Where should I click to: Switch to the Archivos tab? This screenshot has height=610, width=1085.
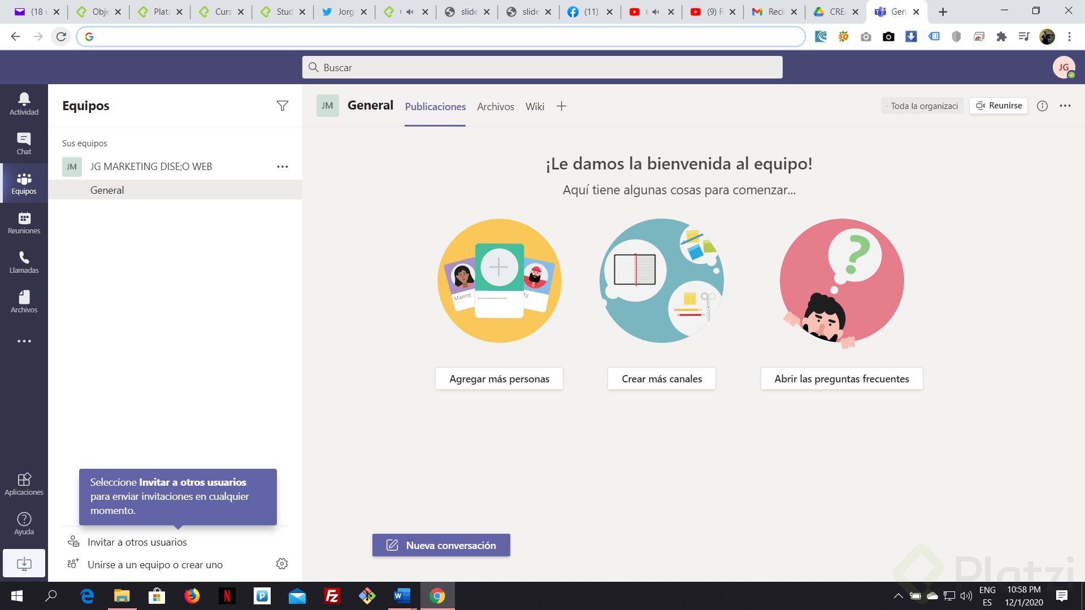(495, 106)
